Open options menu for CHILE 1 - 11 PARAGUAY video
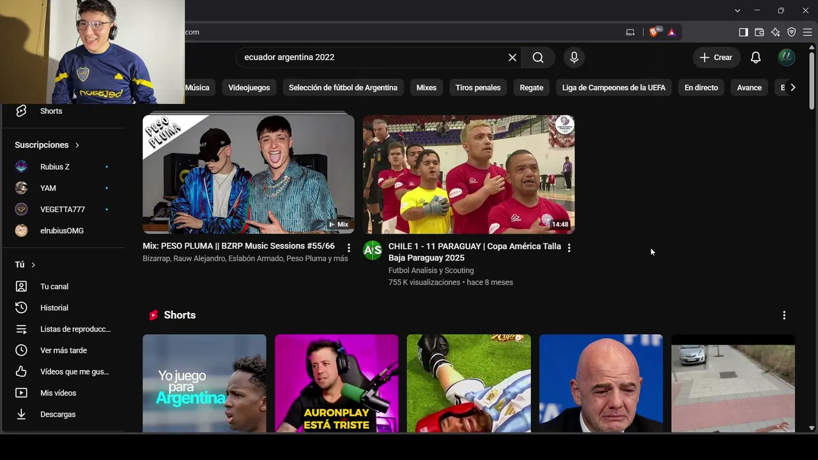The image size is (818, 460). [x=569, y=247]
